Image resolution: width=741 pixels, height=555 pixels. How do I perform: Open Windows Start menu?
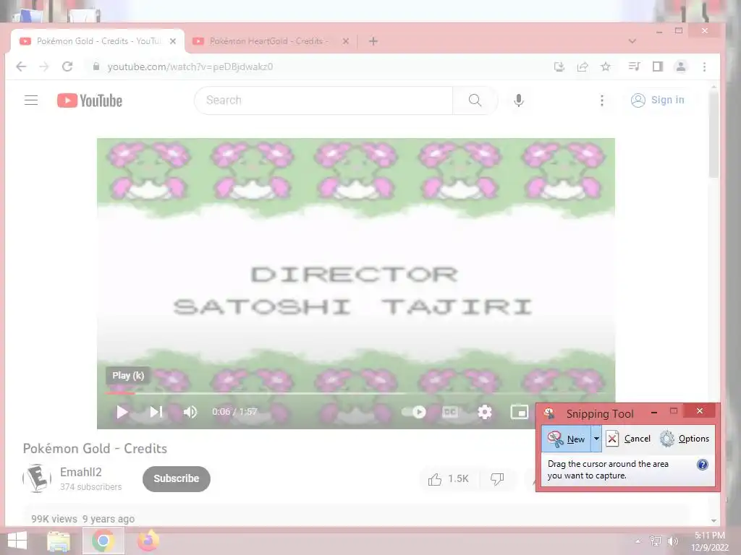[17, 541]
